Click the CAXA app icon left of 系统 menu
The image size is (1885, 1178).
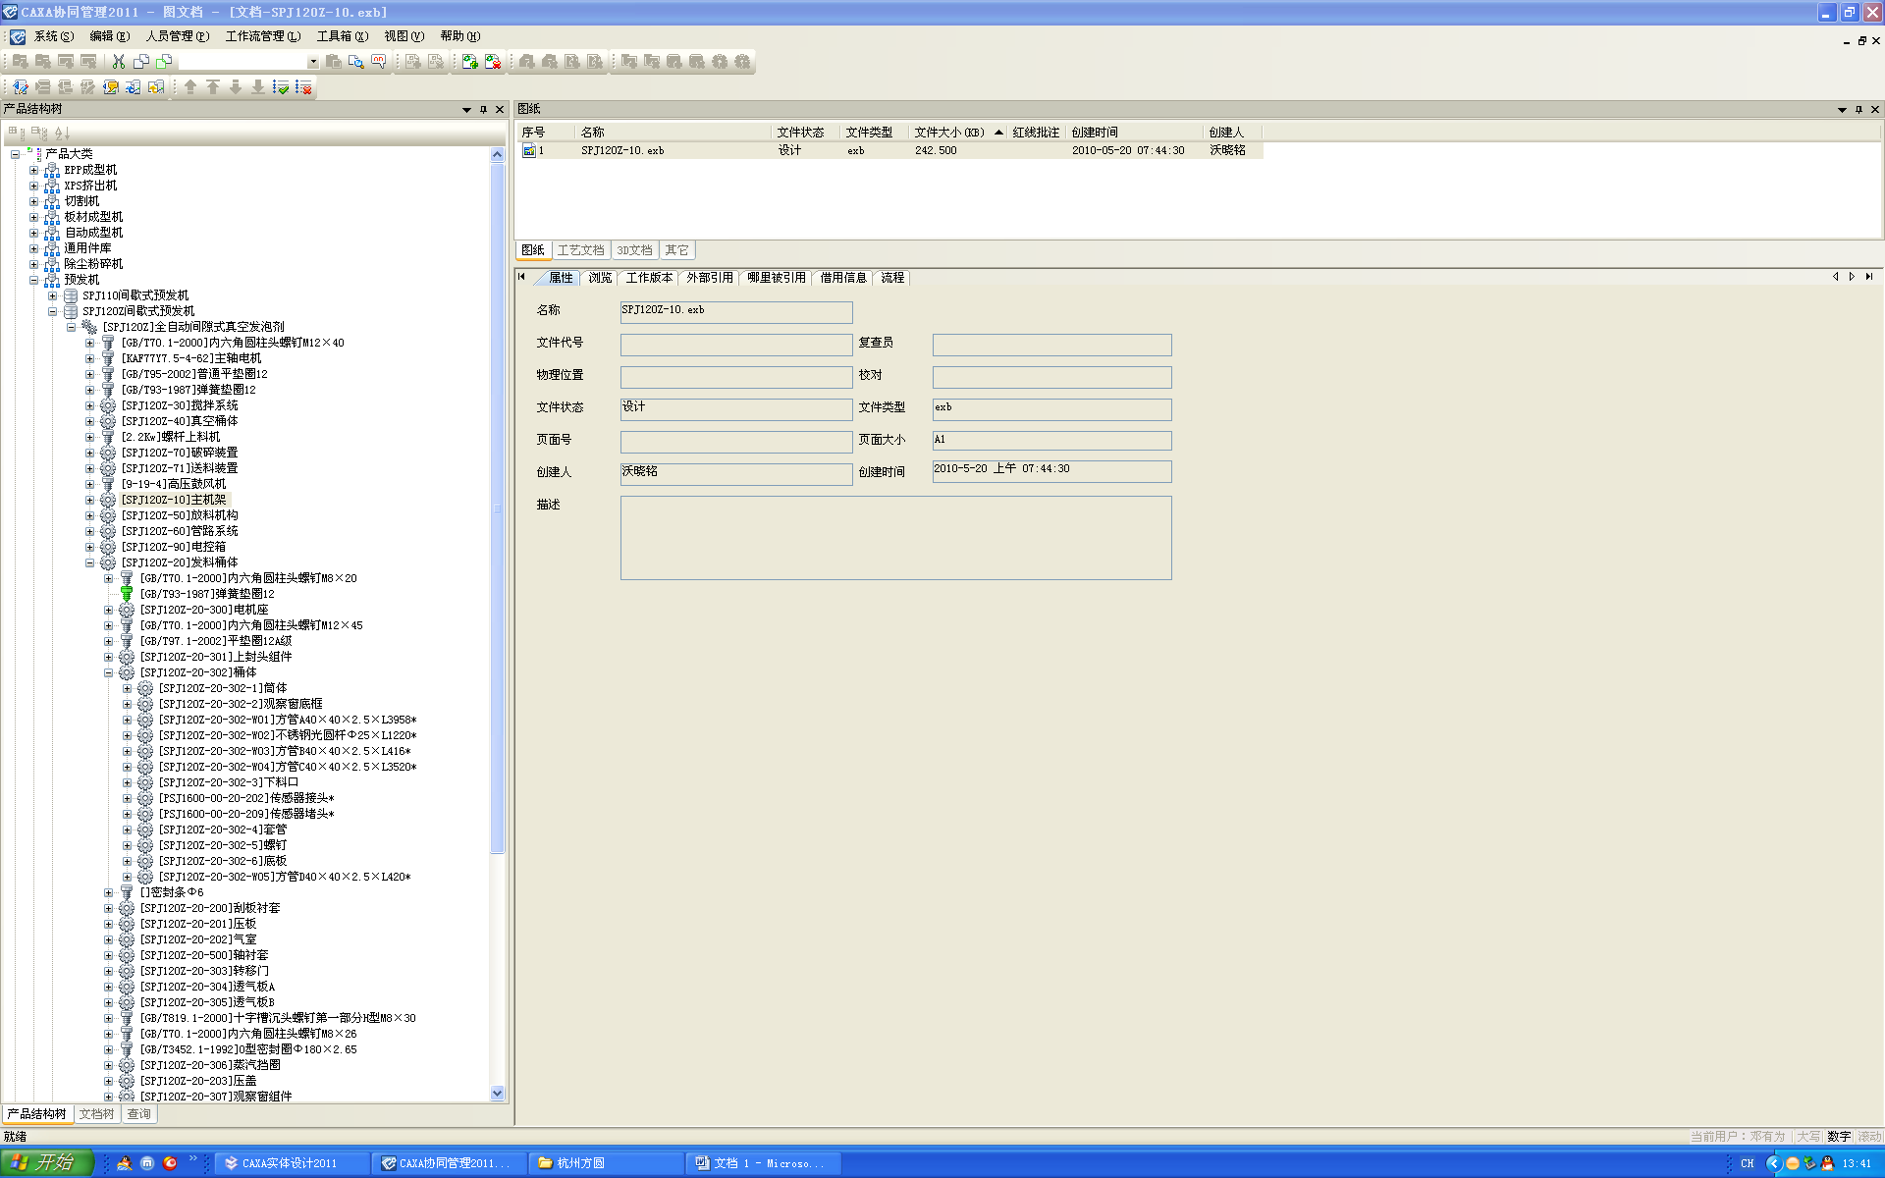pos(18,36)
